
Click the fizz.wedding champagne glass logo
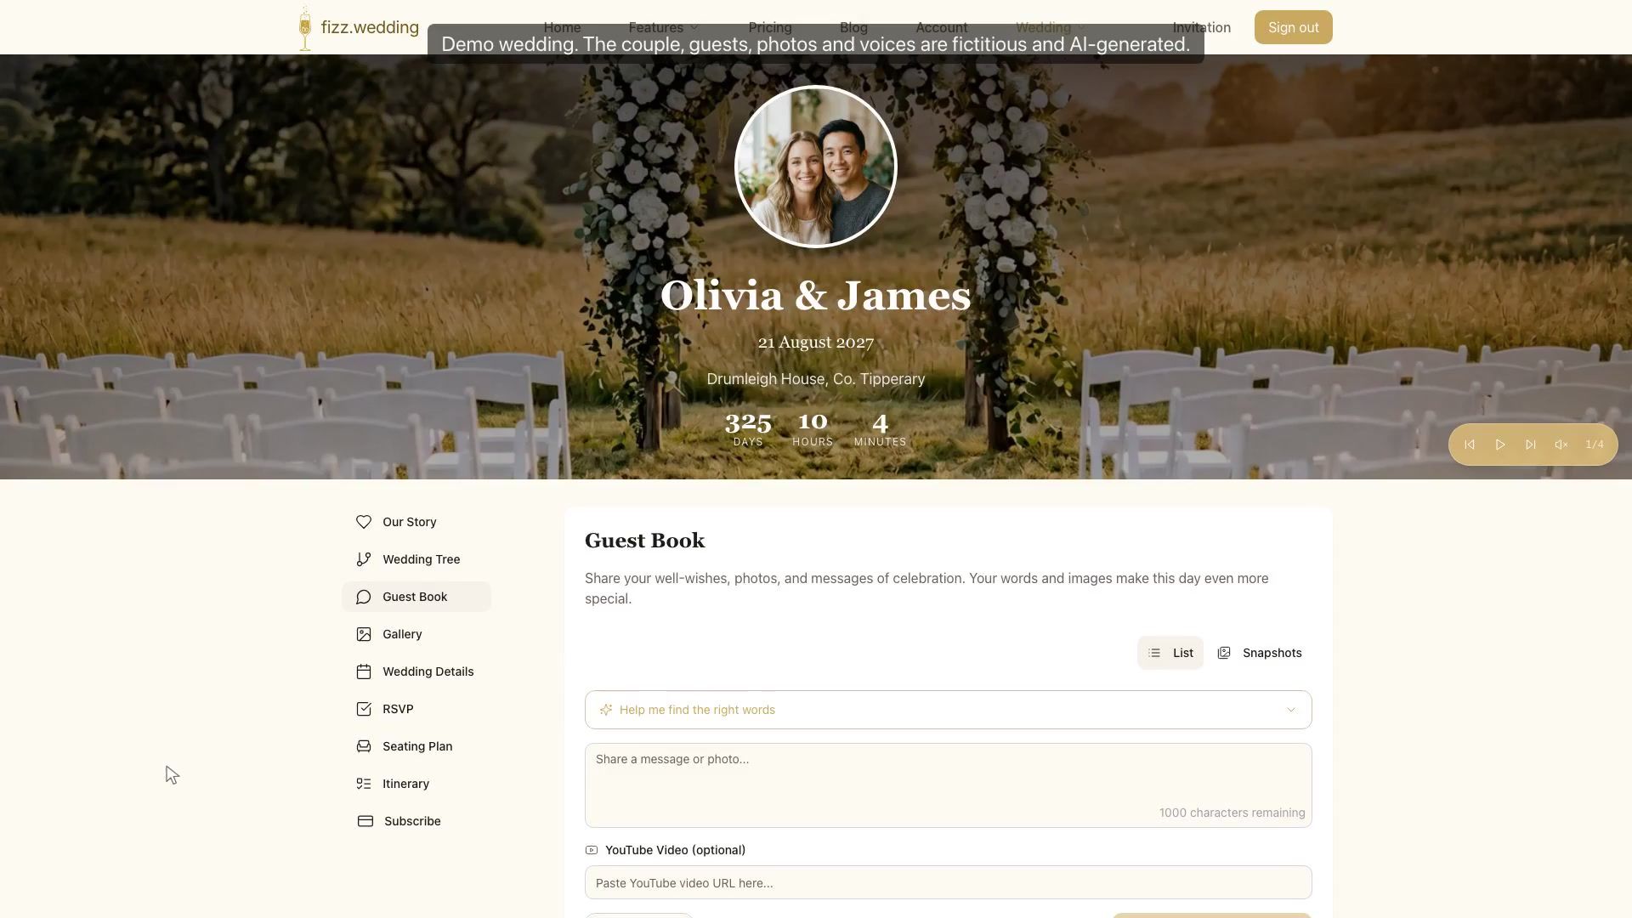click(x=305, y=28)
